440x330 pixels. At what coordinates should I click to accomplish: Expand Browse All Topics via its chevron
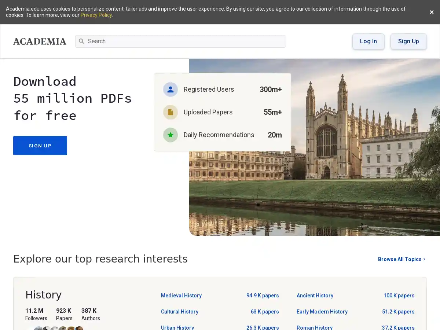coord(424,259)
